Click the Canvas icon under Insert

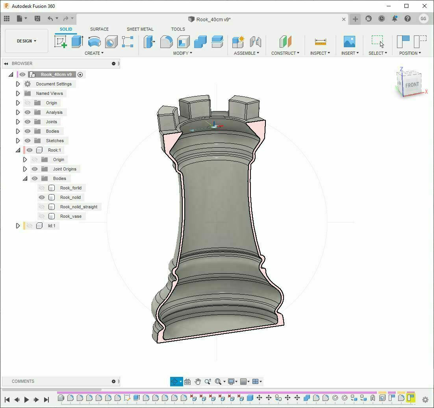[349, 41]
